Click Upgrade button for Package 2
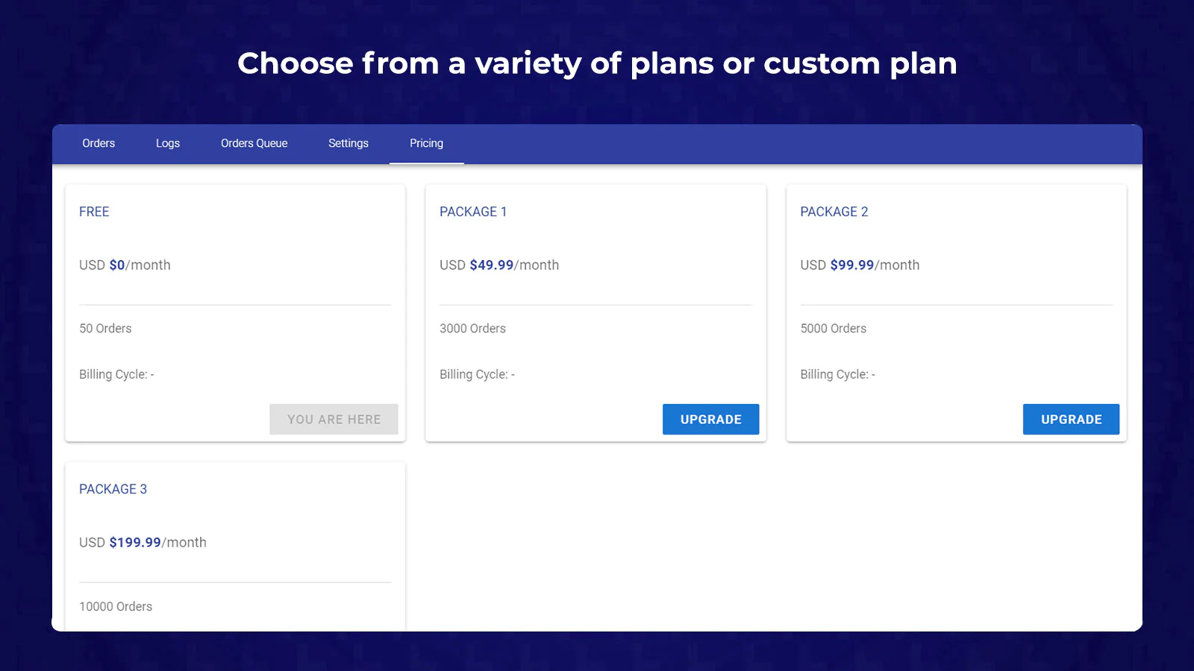 pos(1071,419)
